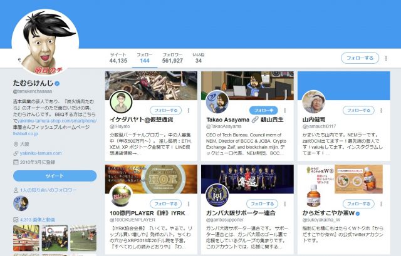
Task: Click the mutual follower's avatar in the sidebar
Action: coord(21,203)
